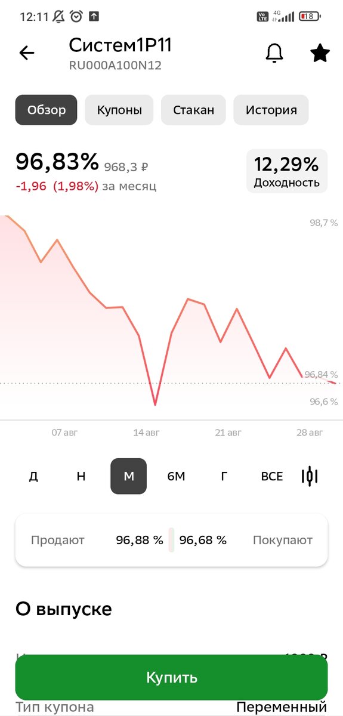Select the Д day period
The height and width of the screenshot is (716, 343).
[33, 476]
